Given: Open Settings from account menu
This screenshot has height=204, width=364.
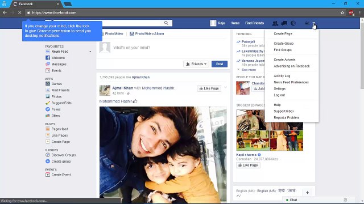Looking at the screenshot, I should [x=279, y=88].
